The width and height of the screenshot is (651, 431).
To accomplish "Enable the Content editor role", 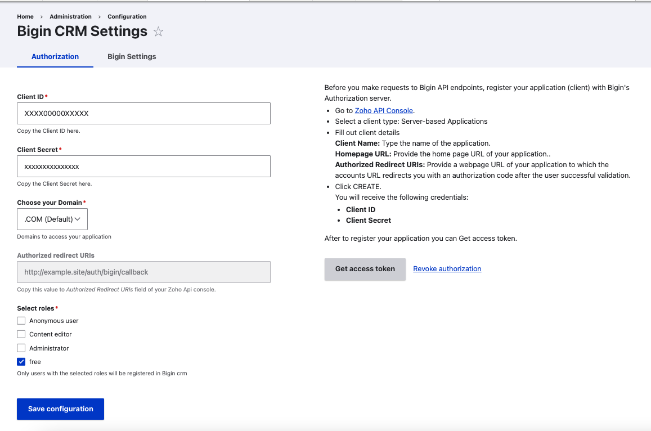I will pos(21,334).
